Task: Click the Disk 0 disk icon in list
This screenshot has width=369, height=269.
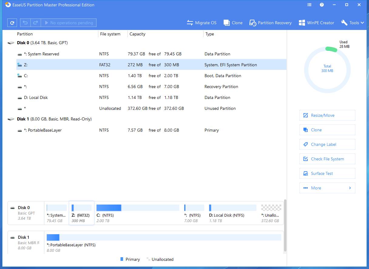Action: click(x=11, y=43)
